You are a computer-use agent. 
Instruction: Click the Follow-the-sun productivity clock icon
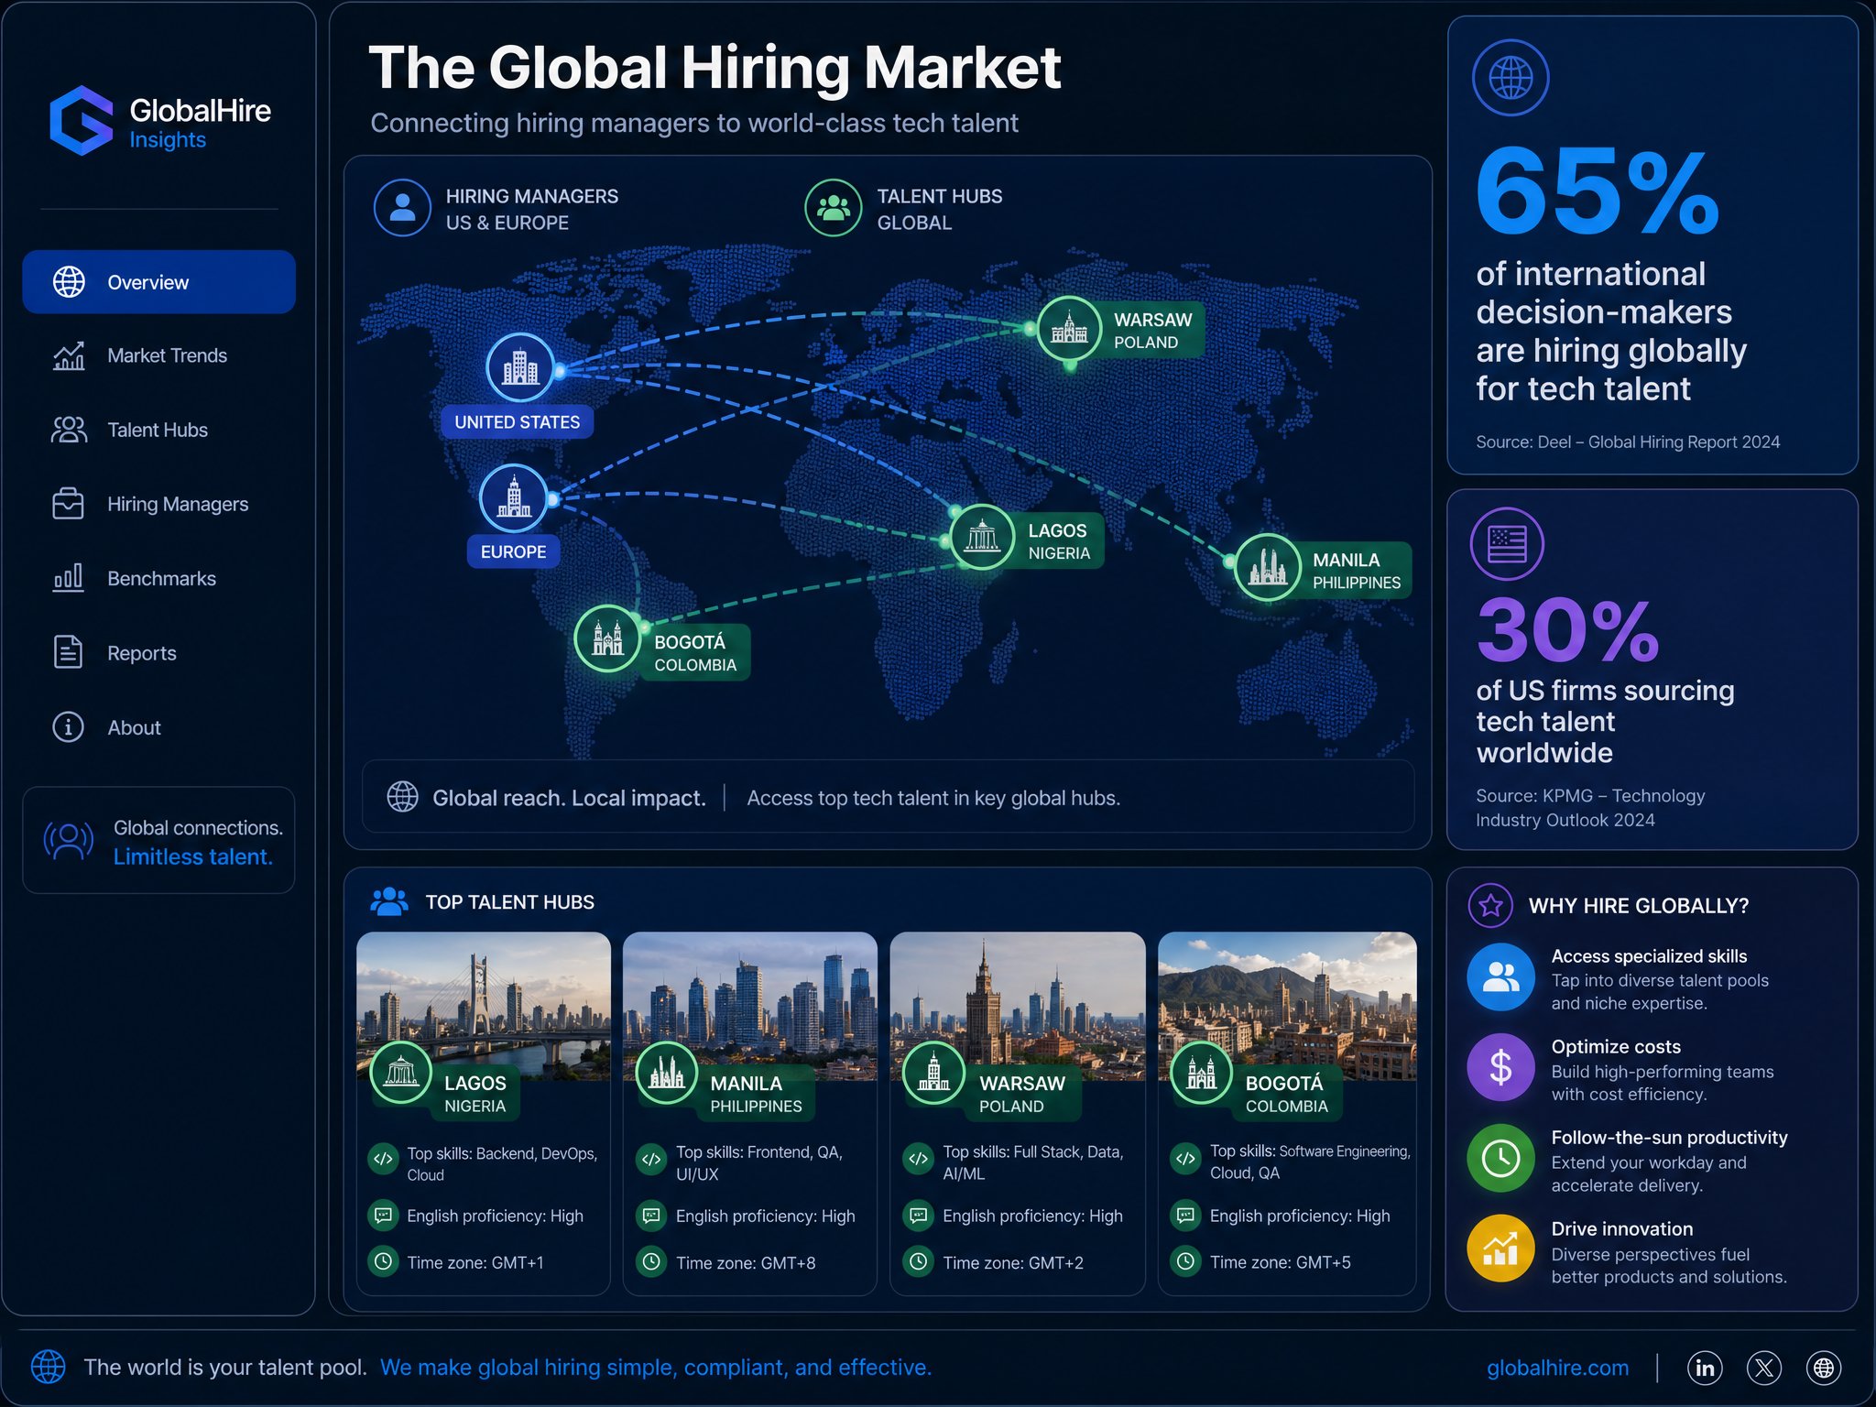[1500, 1158]
